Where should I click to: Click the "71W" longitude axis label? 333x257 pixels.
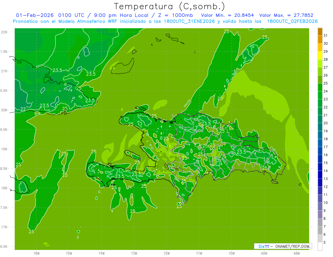click(199, 253)
